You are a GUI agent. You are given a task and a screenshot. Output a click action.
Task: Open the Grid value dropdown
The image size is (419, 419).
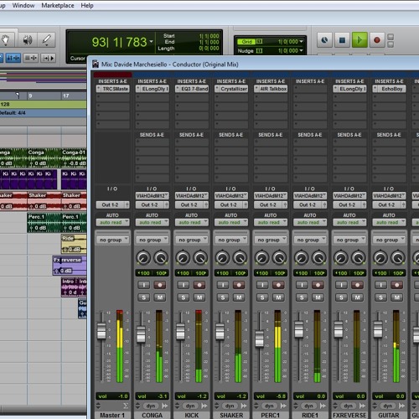click(301, 42)
